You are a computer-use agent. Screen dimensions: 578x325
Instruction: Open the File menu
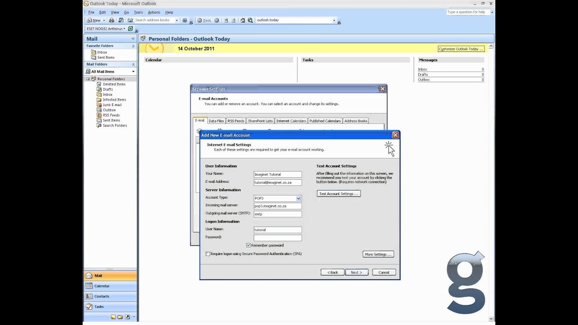coord(91,12)
